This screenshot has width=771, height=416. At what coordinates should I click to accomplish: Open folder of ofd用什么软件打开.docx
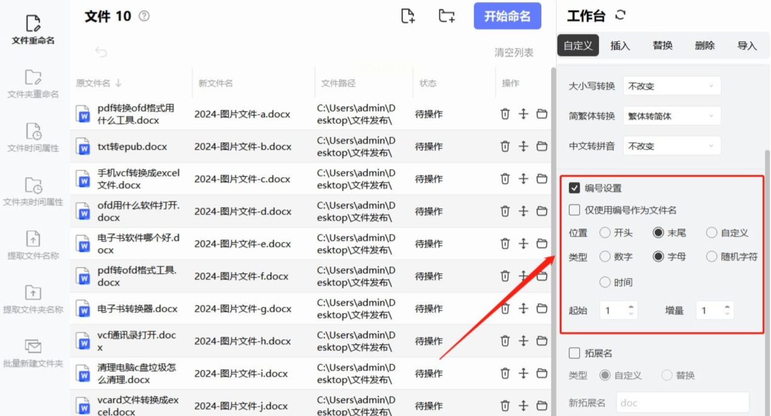542,211
